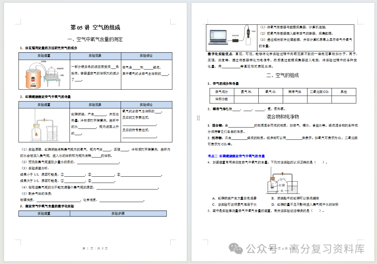Click the laptop and oxygen sensor picture
Viewport: 377px width, 264px height.
click(x=232, y=36)
